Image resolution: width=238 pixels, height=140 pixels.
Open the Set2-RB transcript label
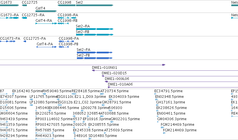(83, 32)
